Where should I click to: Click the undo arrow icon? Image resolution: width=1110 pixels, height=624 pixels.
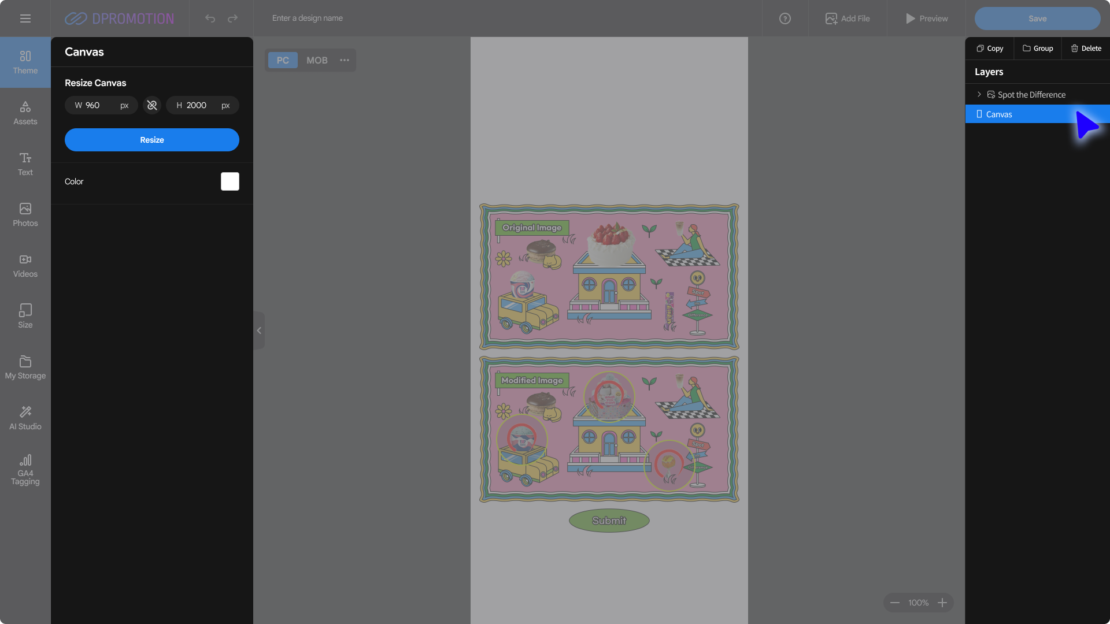[210, 18]
